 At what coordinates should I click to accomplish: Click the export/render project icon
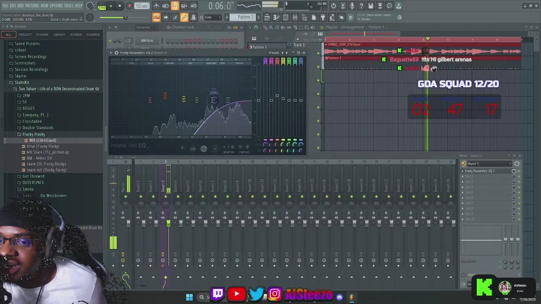(x=380, y=5)
